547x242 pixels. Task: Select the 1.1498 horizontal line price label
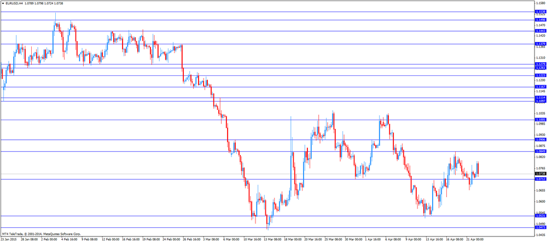tap(540, 20)
